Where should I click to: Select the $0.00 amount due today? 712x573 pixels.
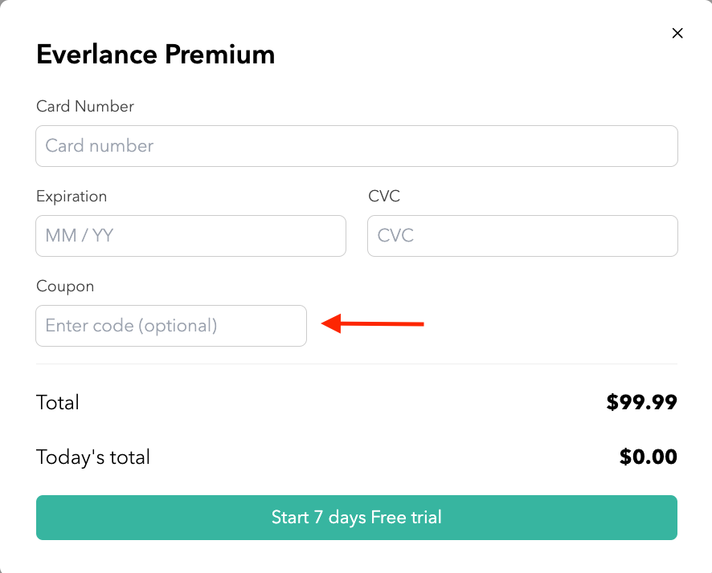648,457
